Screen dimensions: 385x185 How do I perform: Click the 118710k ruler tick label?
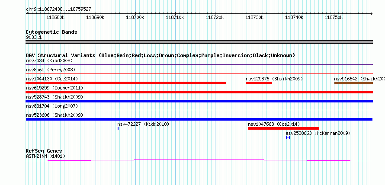(175, 17)
